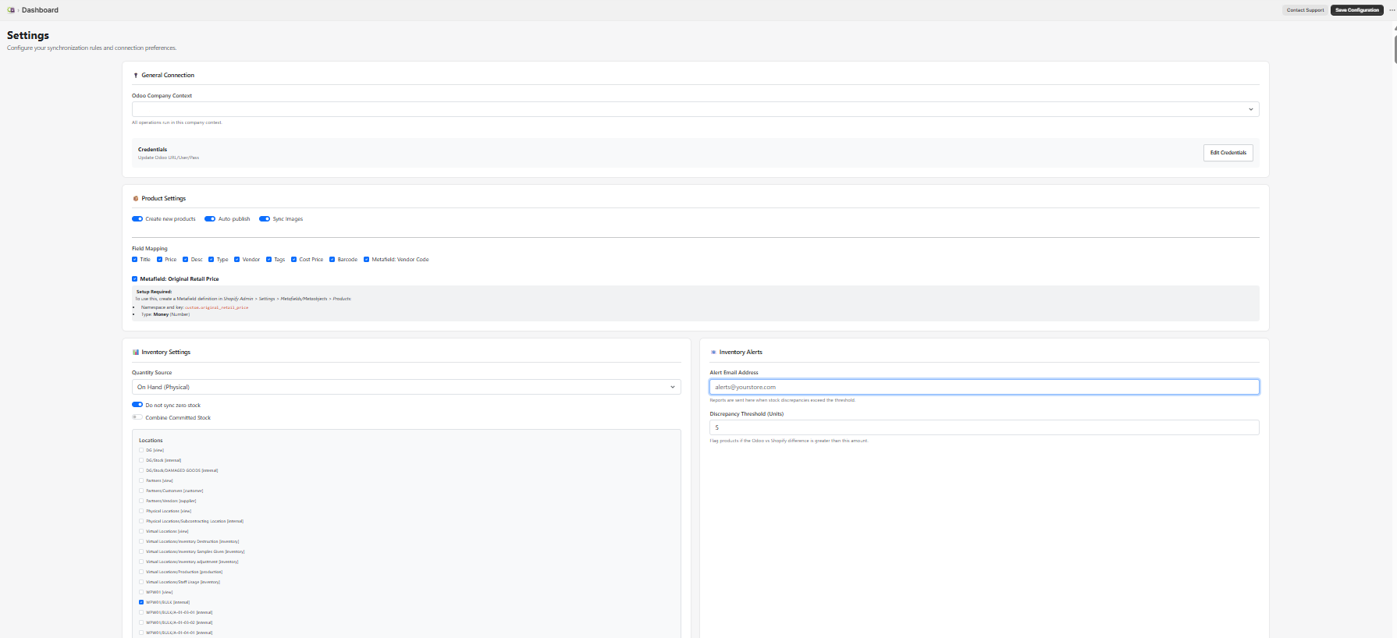Expand the Quantity Source dropdown

[406, 387]
